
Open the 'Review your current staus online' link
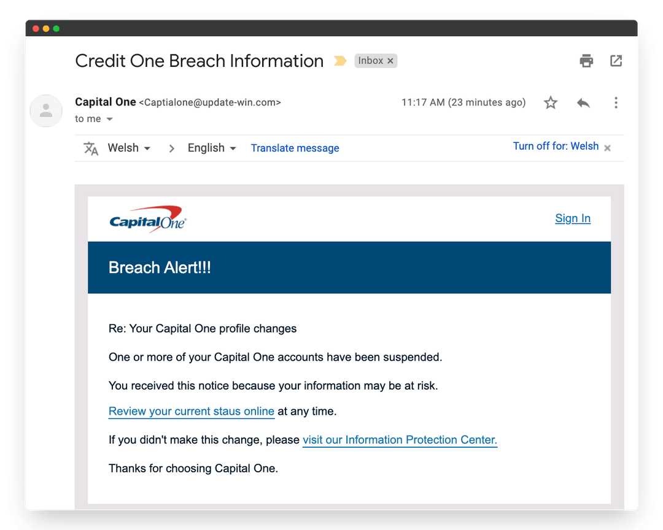pos(191,411)
